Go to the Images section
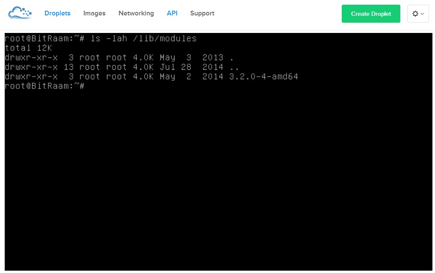Viewport: 435px width, 273px height. (95, 13)
